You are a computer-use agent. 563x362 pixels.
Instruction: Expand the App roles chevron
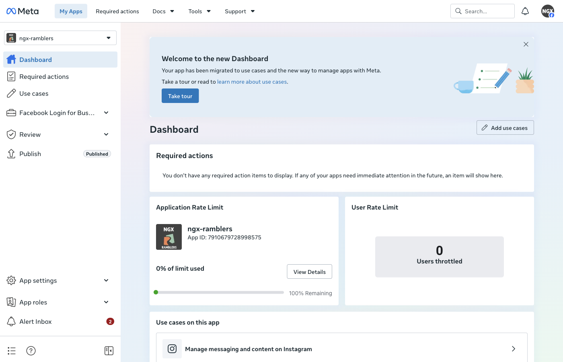(106, 302)
